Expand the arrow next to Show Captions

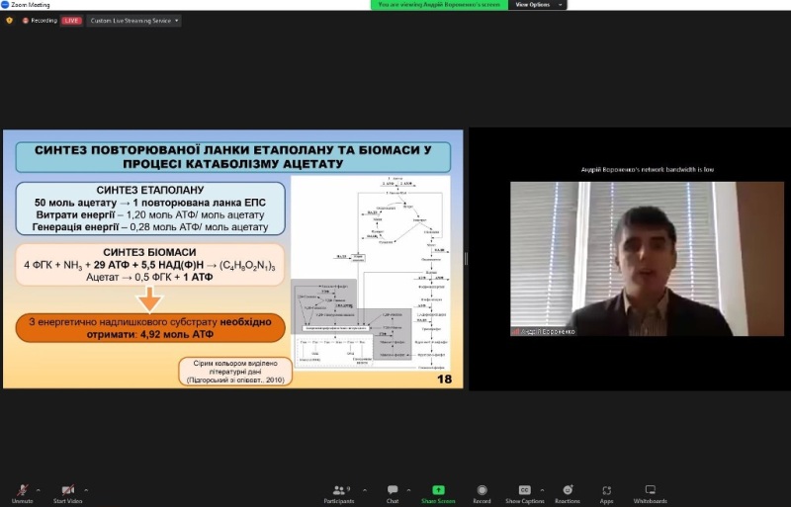(542, 490)
